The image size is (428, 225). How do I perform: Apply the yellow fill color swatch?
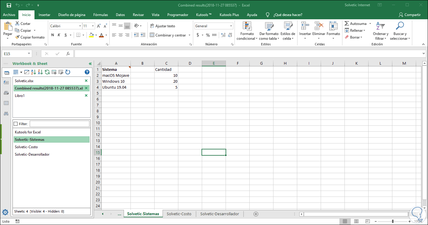92,35
